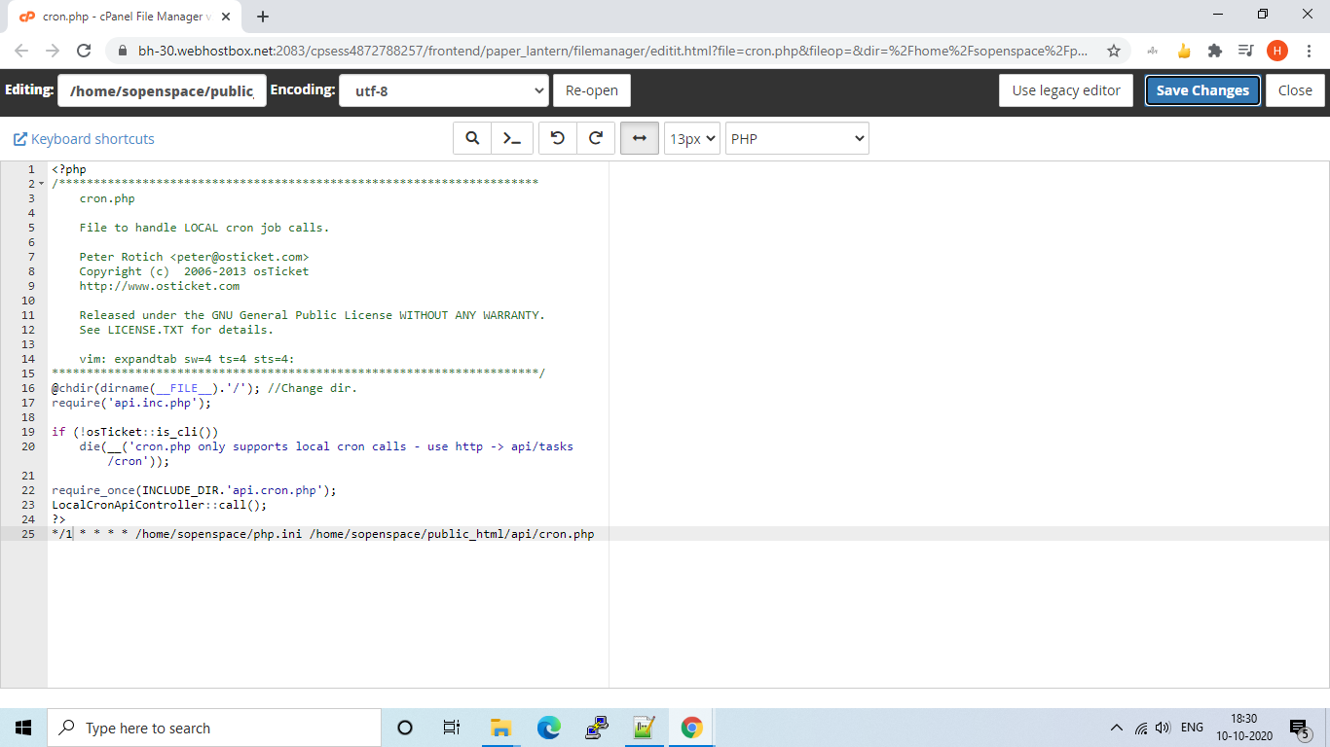
Task: Click the taskbar search box
Action: pyautogui.click(x=214, y=728)
